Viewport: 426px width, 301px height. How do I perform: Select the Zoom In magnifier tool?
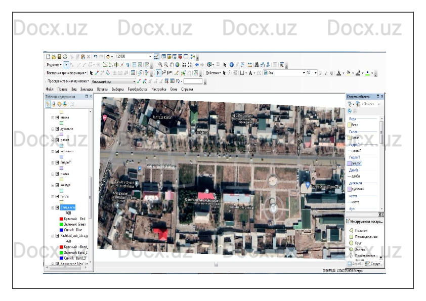[160, 65]
